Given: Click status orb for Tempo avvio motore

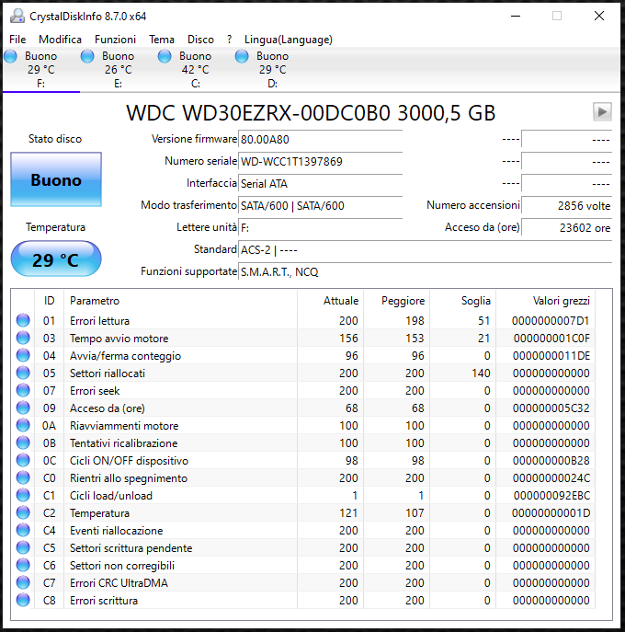Looking at the screenshot, I should click(23, 338).
